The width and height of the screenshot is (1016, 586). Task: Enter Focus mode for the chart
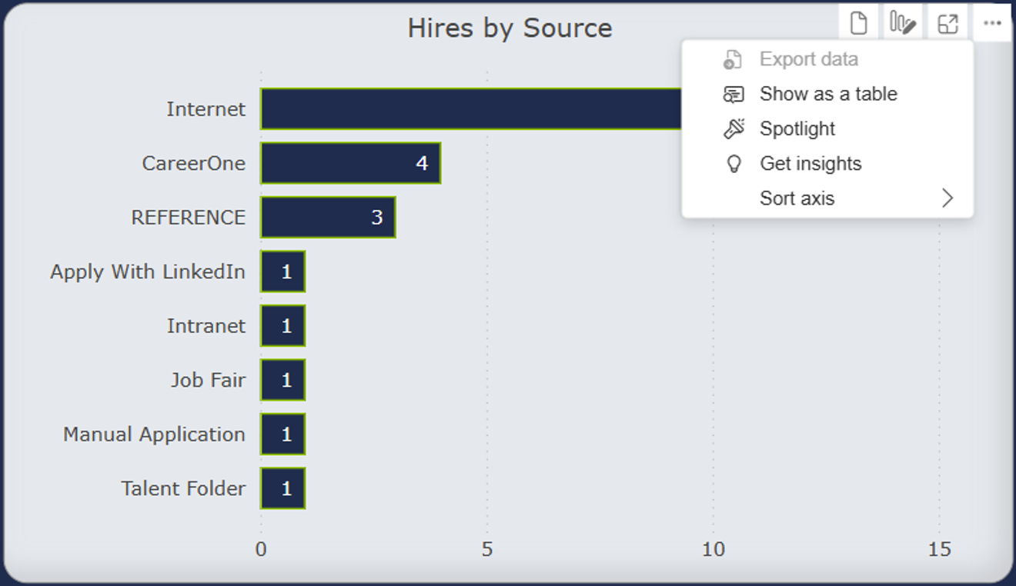pos(947,23)
